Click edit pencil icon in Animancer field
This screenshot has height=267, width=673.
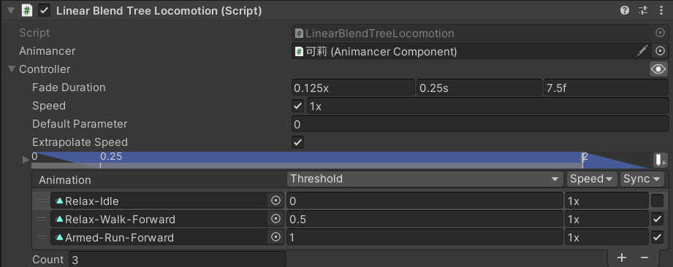tap(642, 51)
